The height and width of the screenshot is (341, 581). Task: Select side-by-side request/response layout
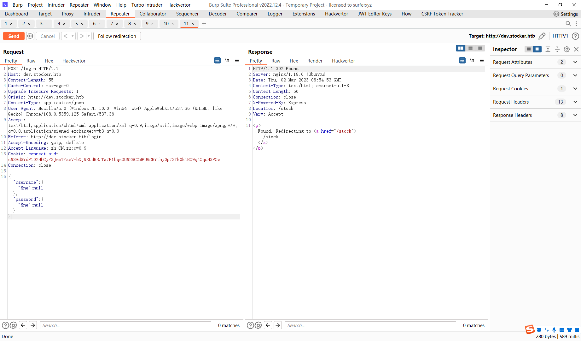coord(461,48)
